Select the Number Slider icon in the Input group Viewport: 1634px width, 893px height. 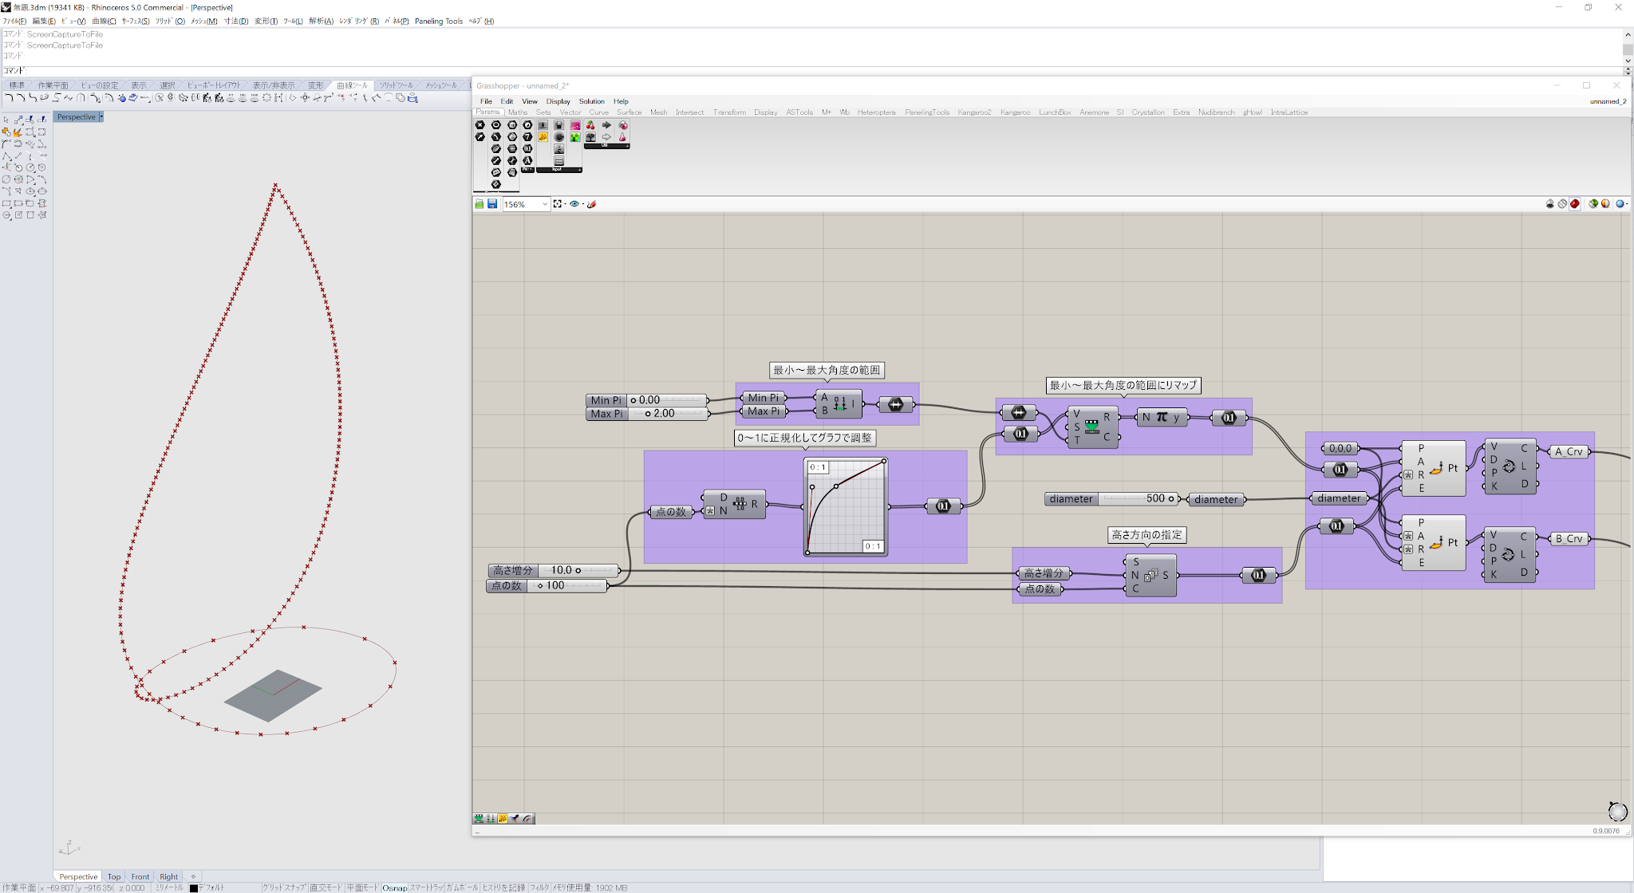coord(543,125)
